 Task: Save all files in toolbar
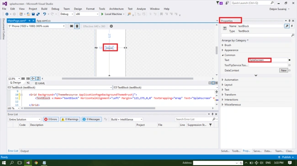point(38,14)
